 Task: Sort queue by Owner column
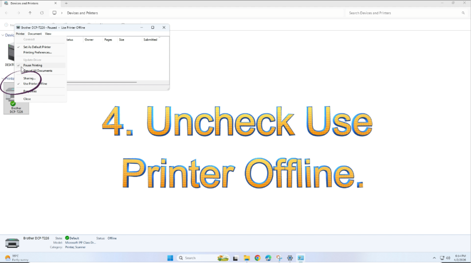[89, 40]
